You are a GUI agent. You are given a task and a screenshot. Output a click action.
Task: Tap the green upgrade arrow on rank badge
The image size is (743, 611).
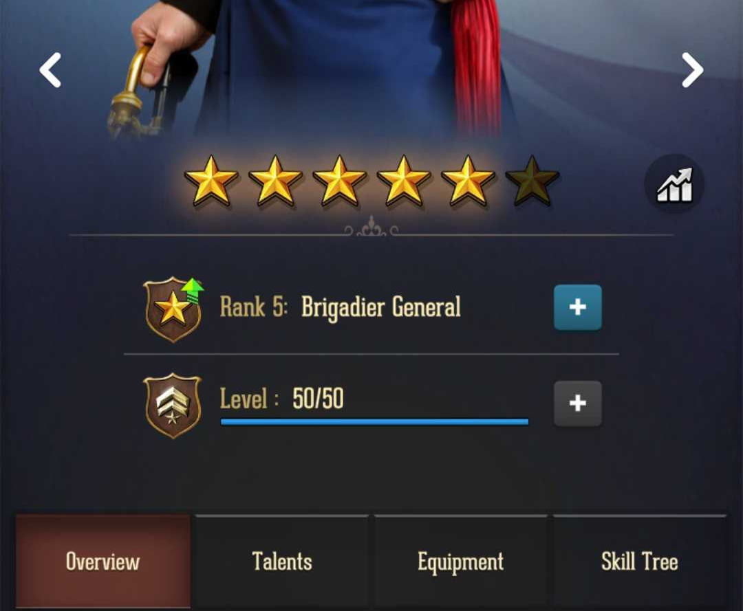pos(193,291)
